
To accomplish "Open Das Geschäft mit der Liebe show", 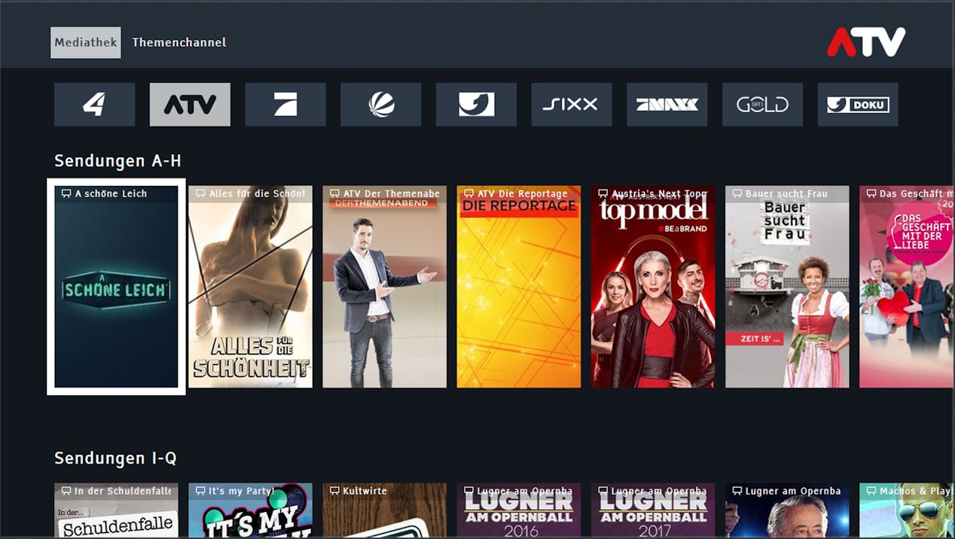I will coord(907,287).
